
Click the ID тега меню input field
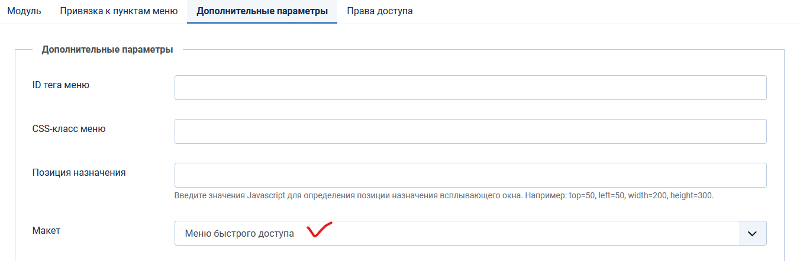pyautogui.click(x=470, y=88)
